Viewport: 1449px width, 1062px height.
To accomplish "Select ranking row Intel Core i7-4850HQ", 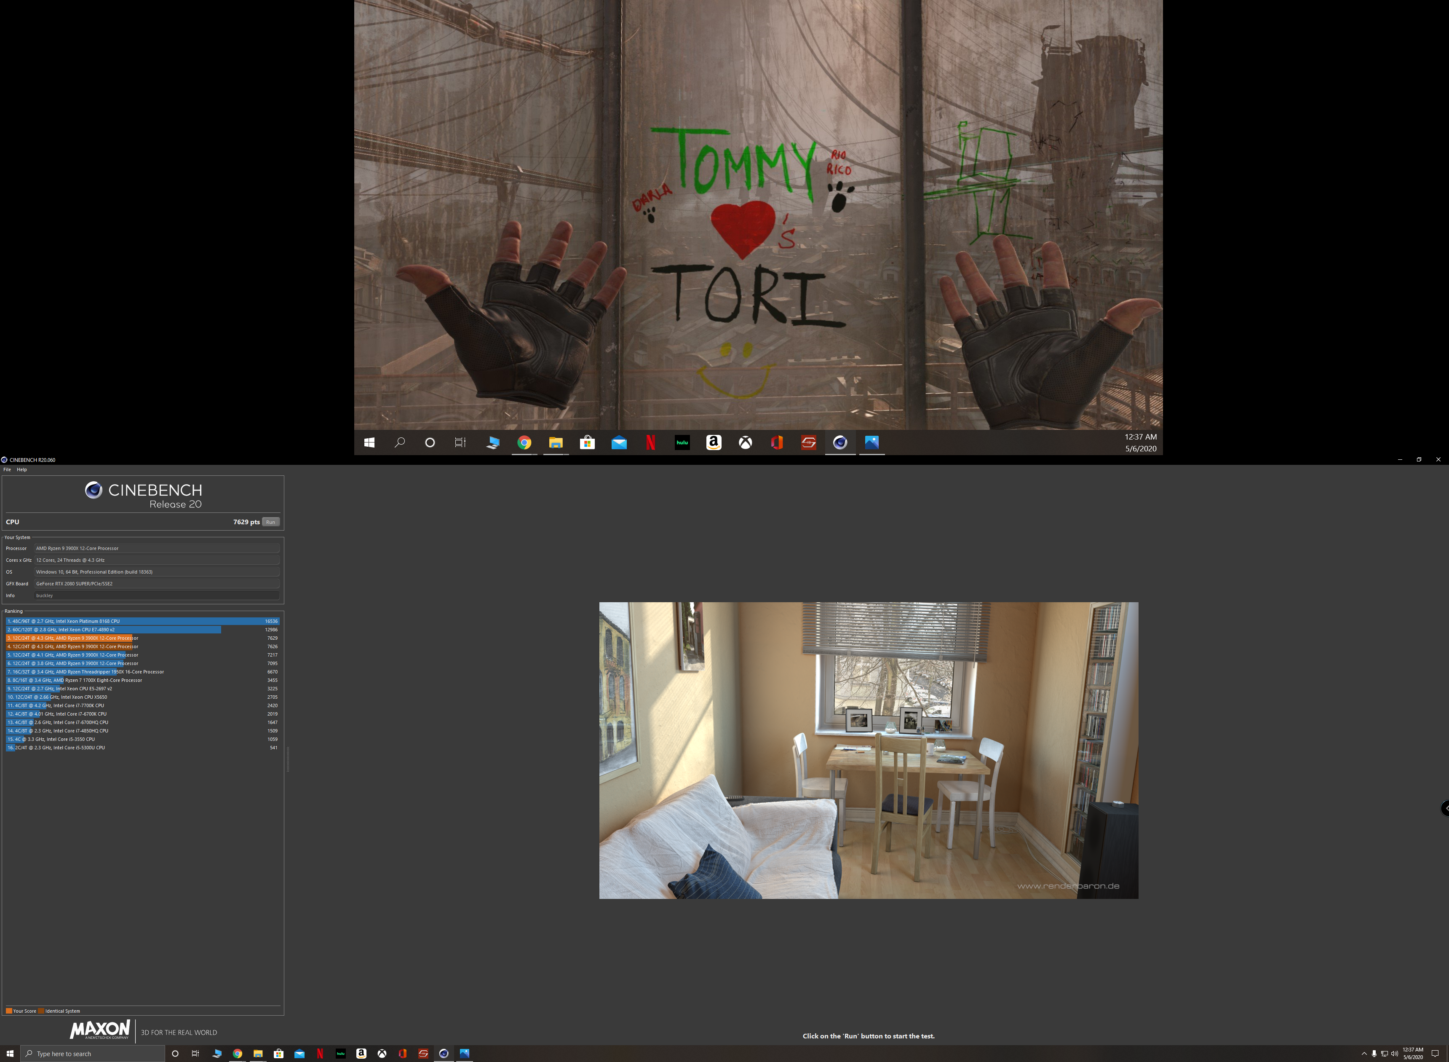I will [143, 730].
